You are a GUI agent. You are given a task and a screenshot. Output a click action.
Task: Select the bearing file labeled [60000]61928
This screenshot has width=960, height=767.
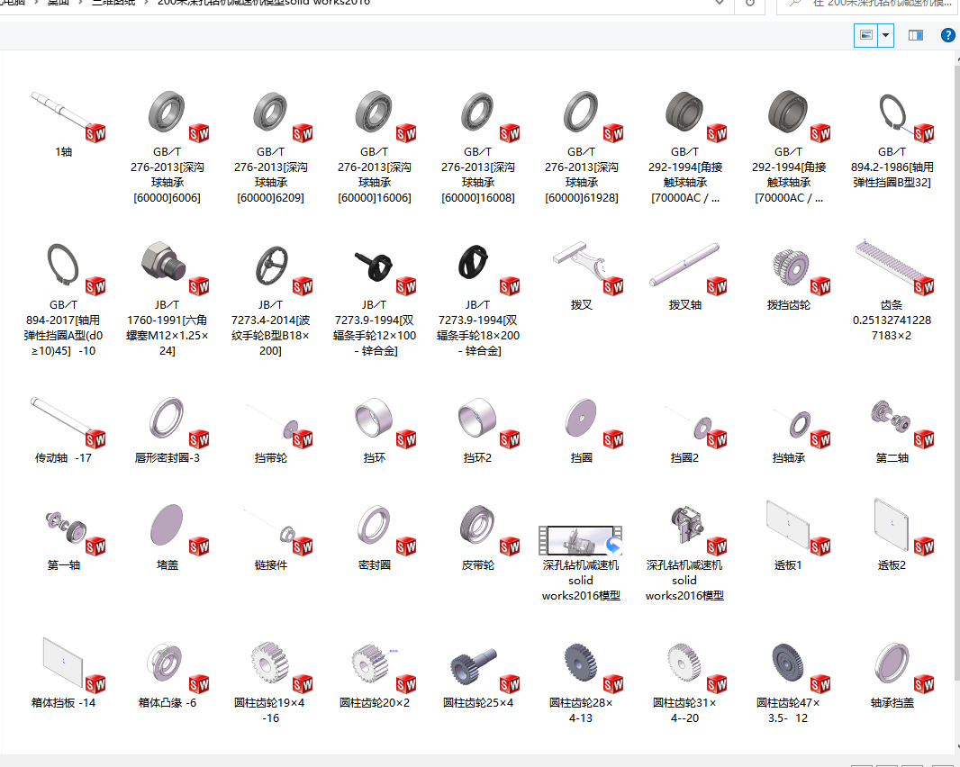[x=581, y=146]
